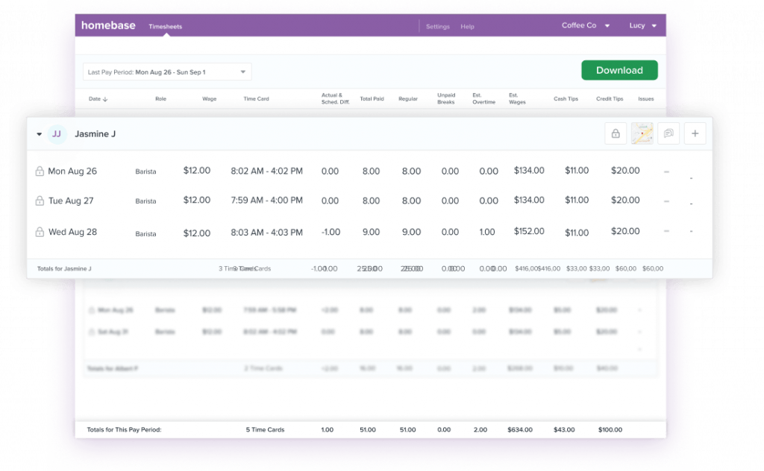Open the Coffee Co company dropdown
The image size is (764, 471).
(x=586, y=25)
